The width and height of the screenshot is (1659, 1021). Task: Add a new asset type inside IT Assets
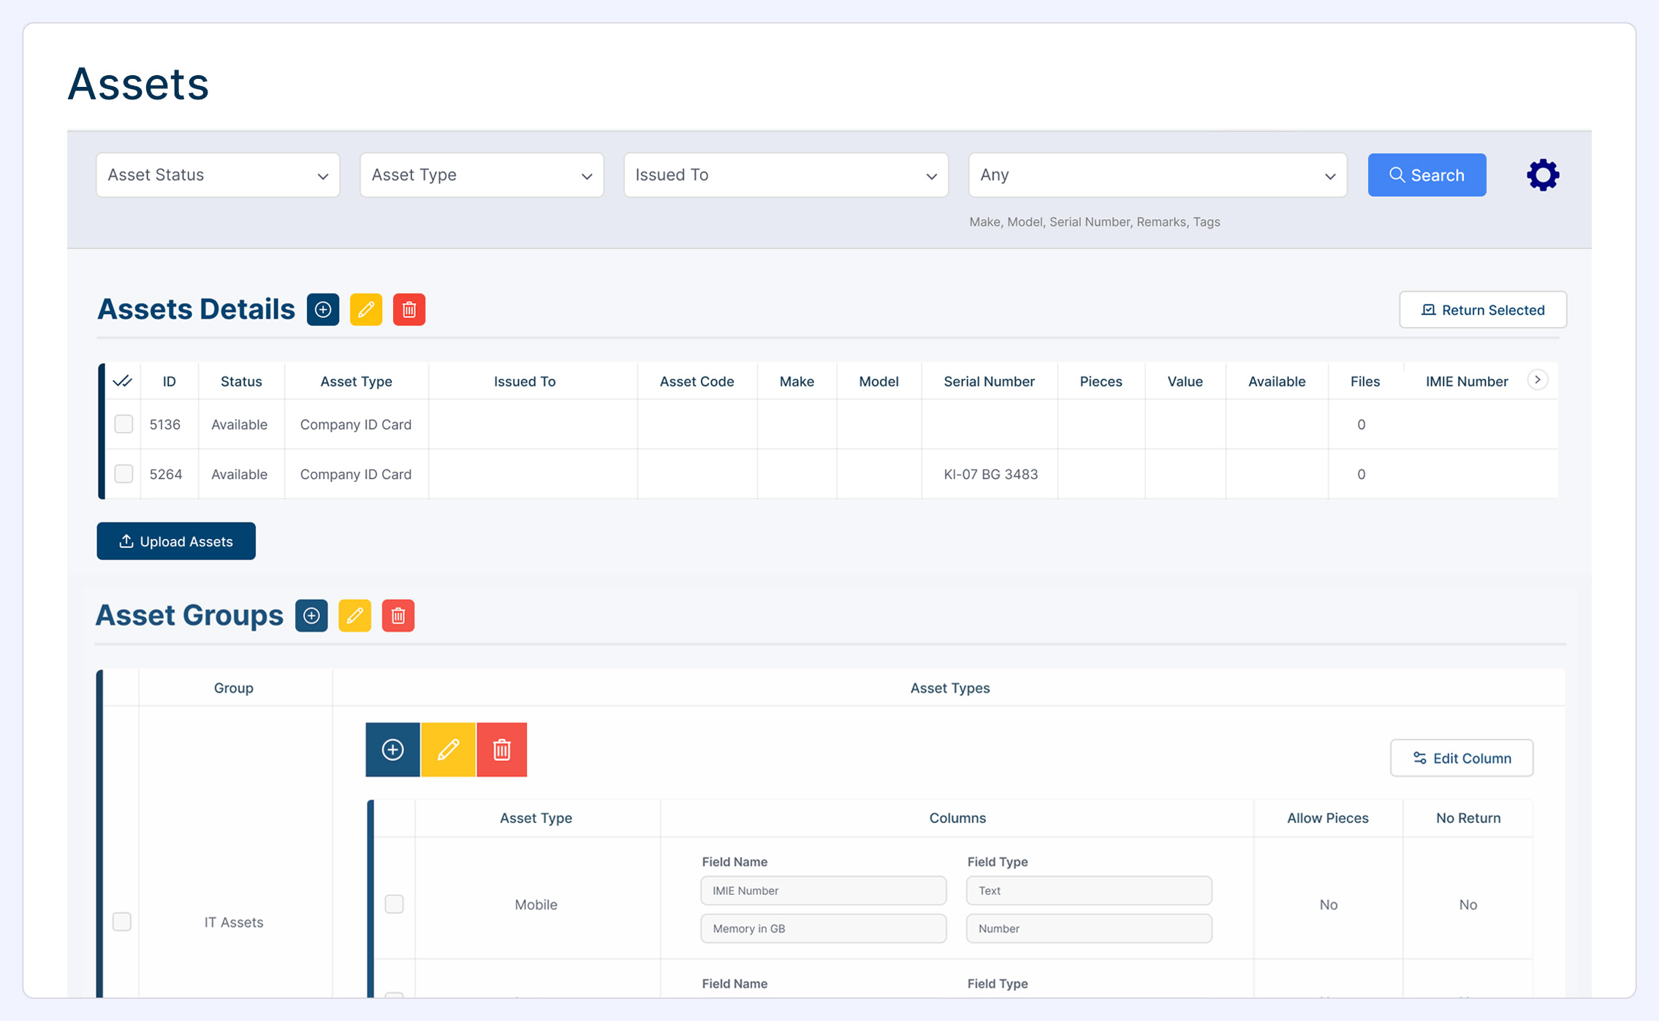pyautogui.click(x=393, y=749)
